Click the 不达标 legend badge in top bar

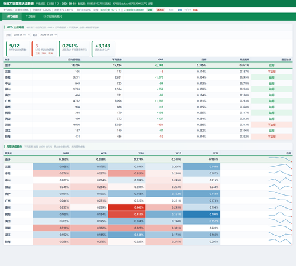[160, 10]
